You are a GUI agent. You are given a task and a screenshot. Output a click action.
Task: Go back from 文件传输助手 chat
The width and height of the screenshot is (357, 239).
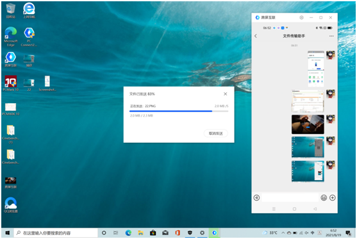(256, 36)
